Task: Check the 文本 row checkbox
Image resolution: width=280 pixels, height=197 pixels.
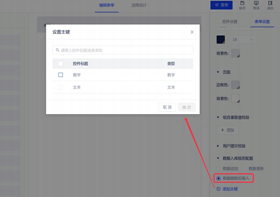Action: (x=61, y=87)
